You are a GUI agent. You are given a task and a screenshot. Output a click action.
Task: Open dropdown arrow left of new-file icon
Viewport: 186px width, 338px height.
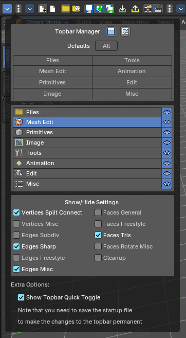coord(30,9)
